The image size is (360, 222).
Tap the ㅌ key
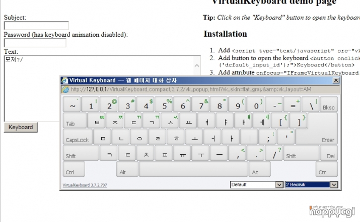pos(127,153)
